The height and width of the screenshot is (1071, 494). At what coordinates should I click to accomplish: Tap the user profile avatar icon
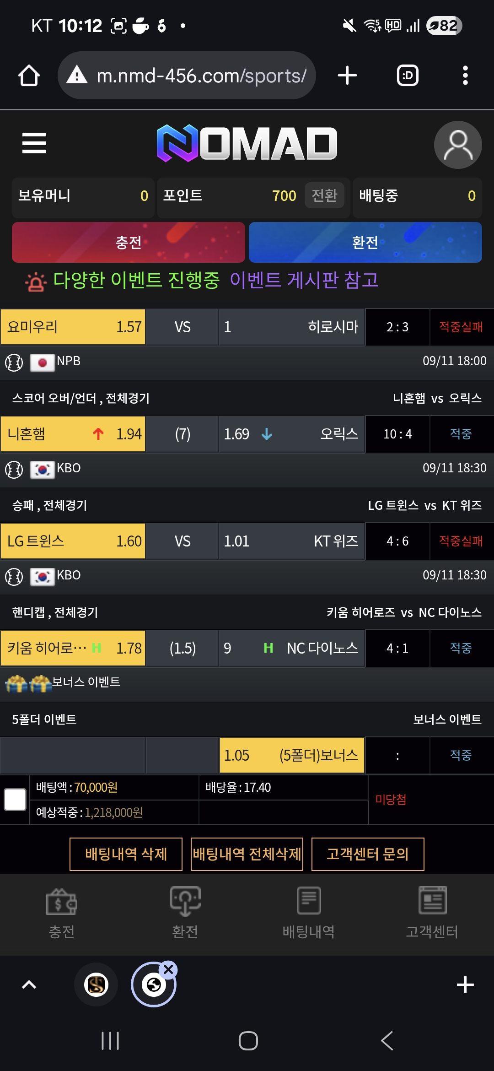coord(457,145)
